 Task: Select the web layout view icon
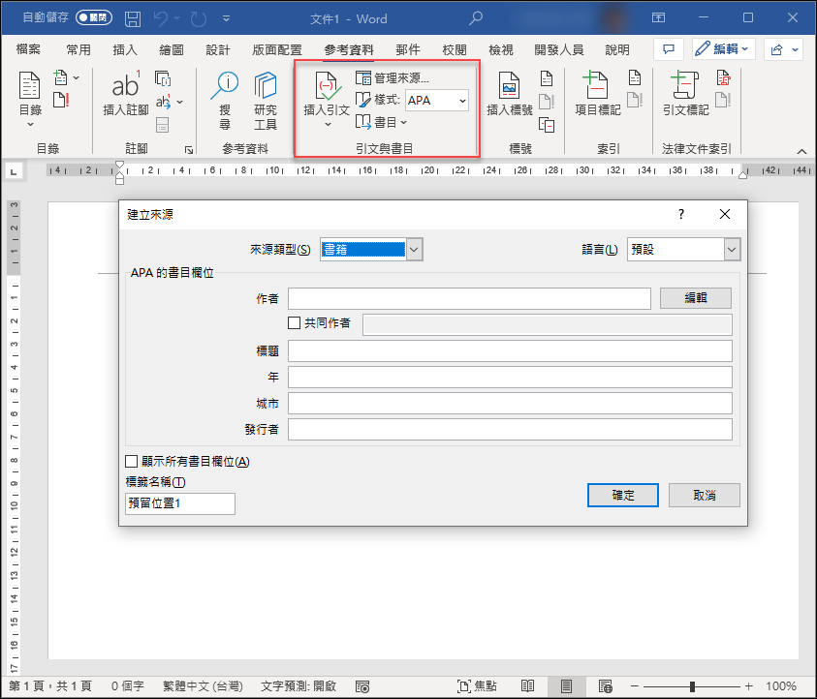tap(605, 686)
